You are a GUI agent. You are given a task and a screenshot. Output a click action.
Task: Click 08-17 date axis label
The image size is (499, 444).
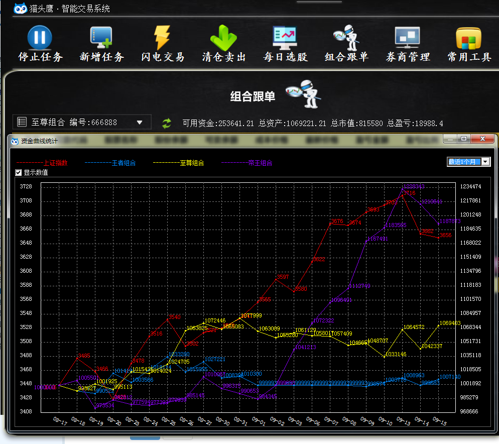60,421
